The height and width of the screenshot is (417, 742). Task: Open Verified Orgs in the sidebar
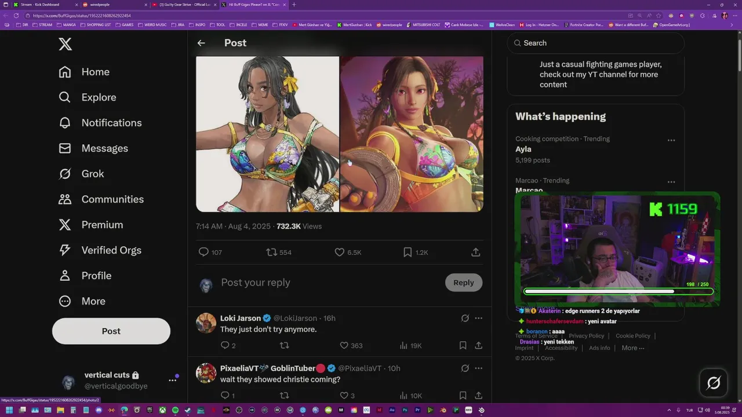point(100,250)
